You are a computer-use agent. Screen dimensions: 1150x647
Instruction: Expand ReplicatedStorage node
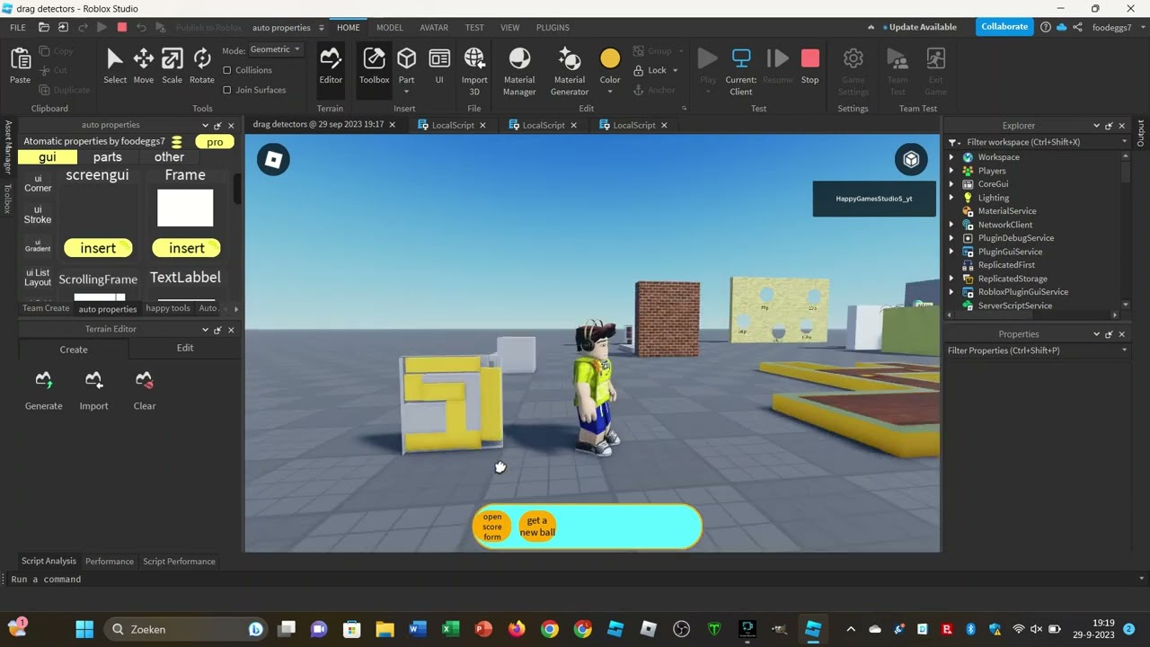[951, 279]
